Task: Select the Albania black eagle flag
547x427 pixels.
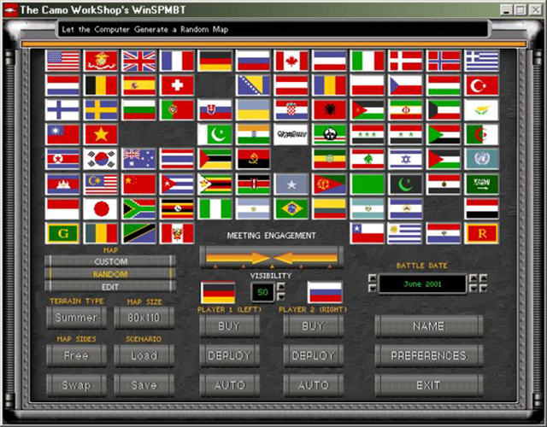Action: point(329,110)
